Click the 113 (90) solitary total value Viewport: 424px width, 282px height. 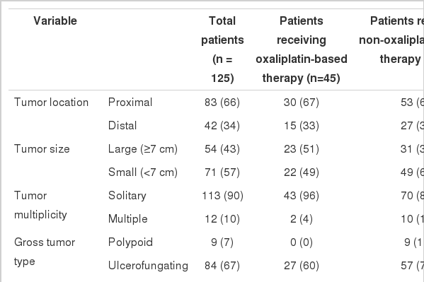[222, 196]
